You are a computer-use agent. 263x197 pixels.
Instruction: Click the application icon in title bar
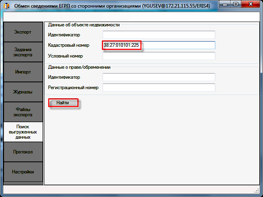(6, 6)
